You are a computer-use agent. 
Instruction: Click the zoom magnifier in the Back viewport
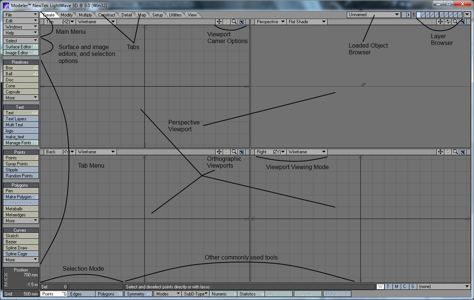pos(234,152)
